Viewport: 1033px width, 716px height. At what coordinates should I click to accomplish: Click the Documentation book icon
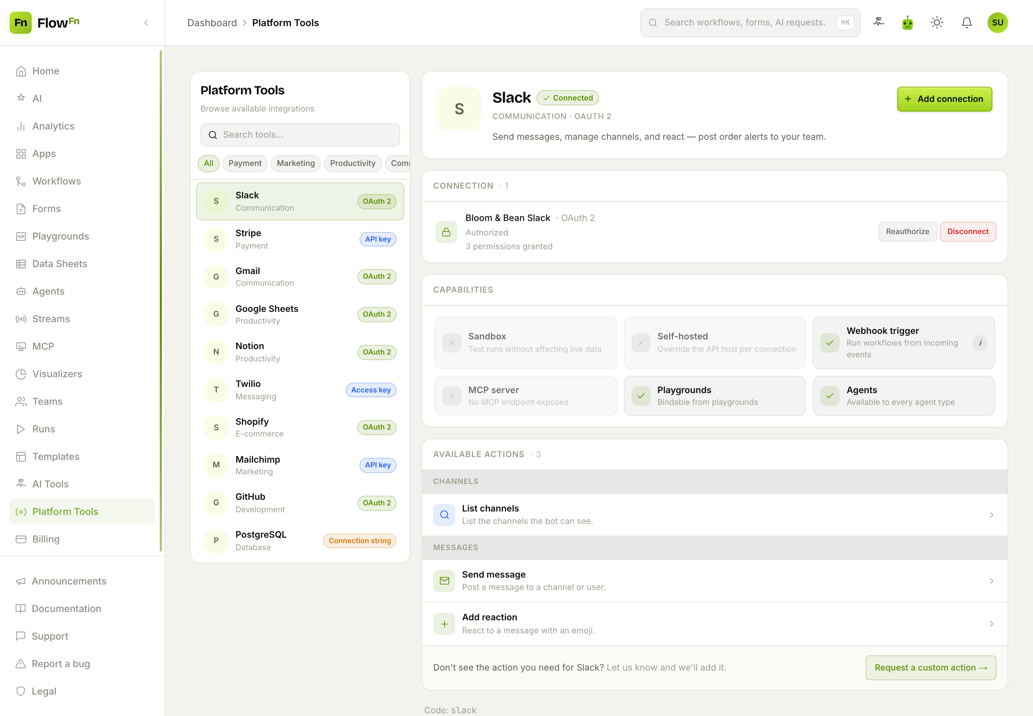21,609
